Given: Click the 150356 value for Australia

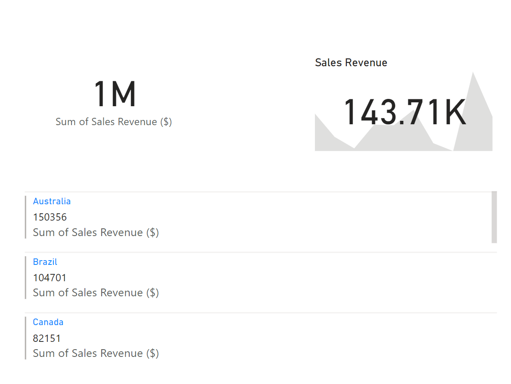Looking at the screenshot, I should point(50,217).
